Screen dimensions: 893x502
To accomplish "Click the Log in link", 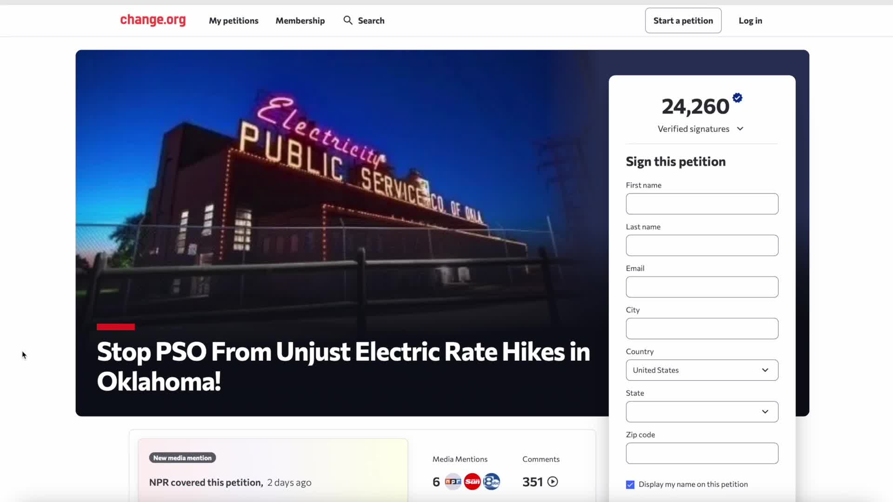I will point(750,20).
